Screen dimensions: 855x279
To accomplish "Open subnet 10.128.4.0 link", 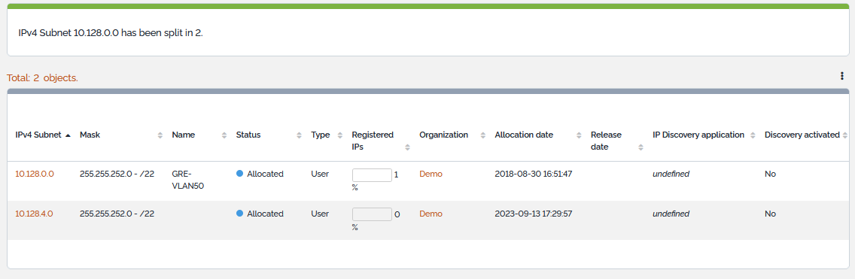I will click(x=34, y=214).
